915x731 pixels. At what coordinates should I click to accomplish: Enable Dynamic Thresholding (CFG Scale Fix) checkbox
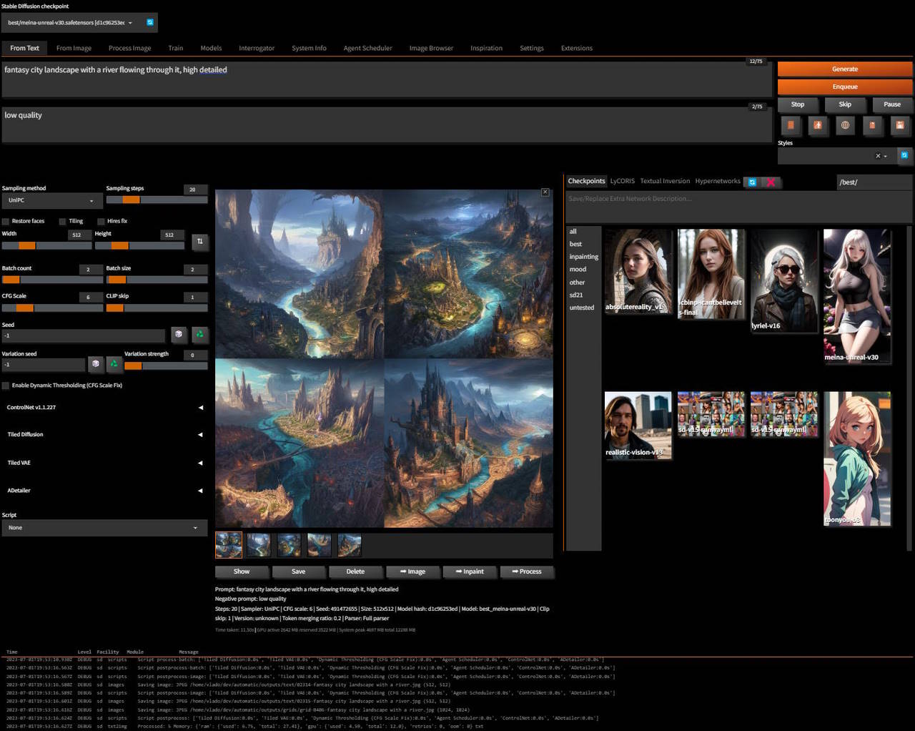(6, 386)
